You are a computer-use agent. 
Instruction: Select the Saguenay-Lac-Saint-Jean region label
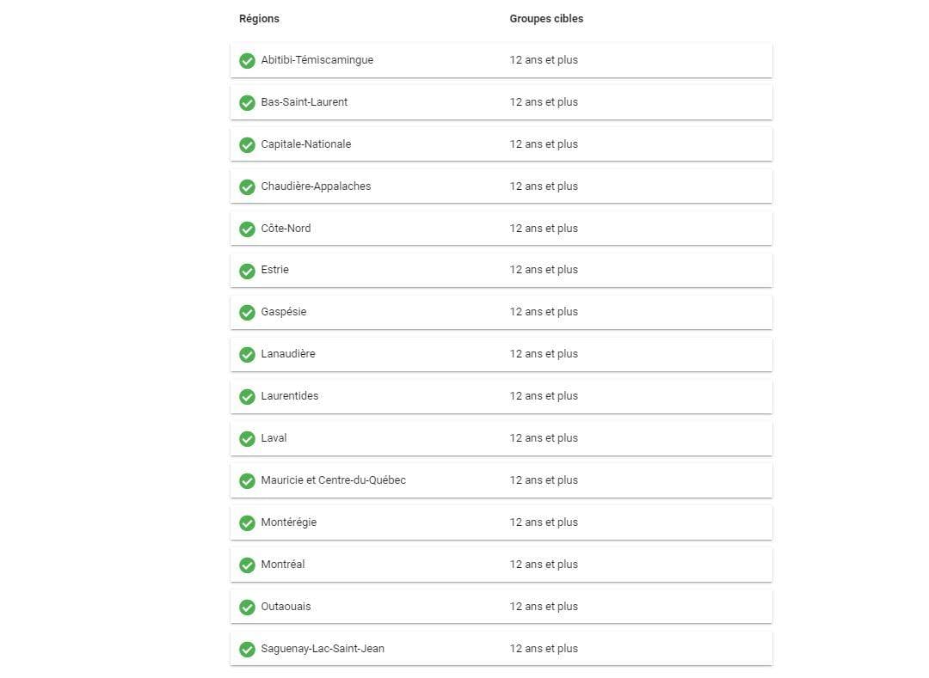point(323,649)
